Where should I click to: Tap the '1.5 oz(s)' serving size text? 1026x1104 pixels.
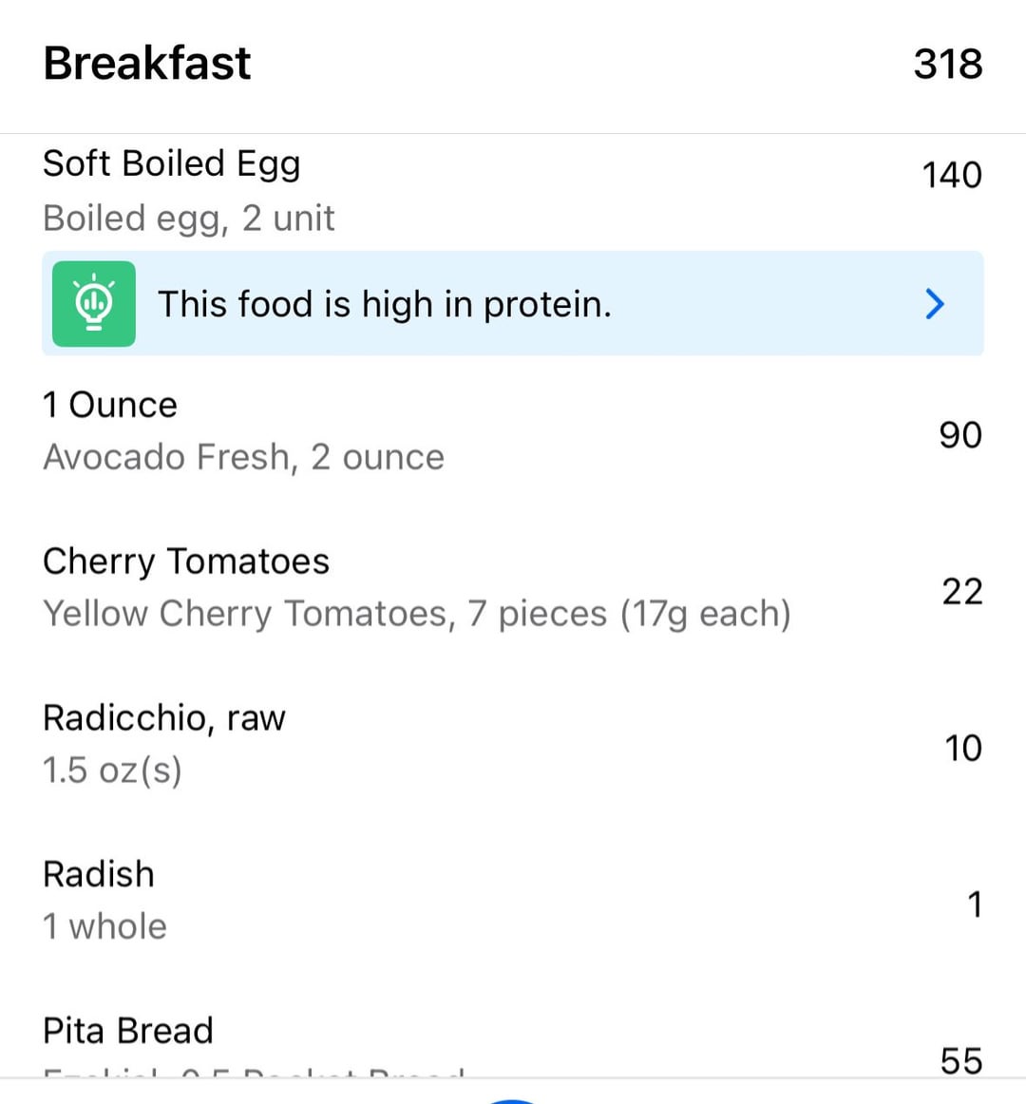point(113,771)
